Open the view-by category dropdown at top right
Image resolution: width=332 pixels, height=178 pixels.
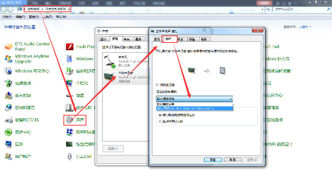pyautogui.click(x=305, y=27)
